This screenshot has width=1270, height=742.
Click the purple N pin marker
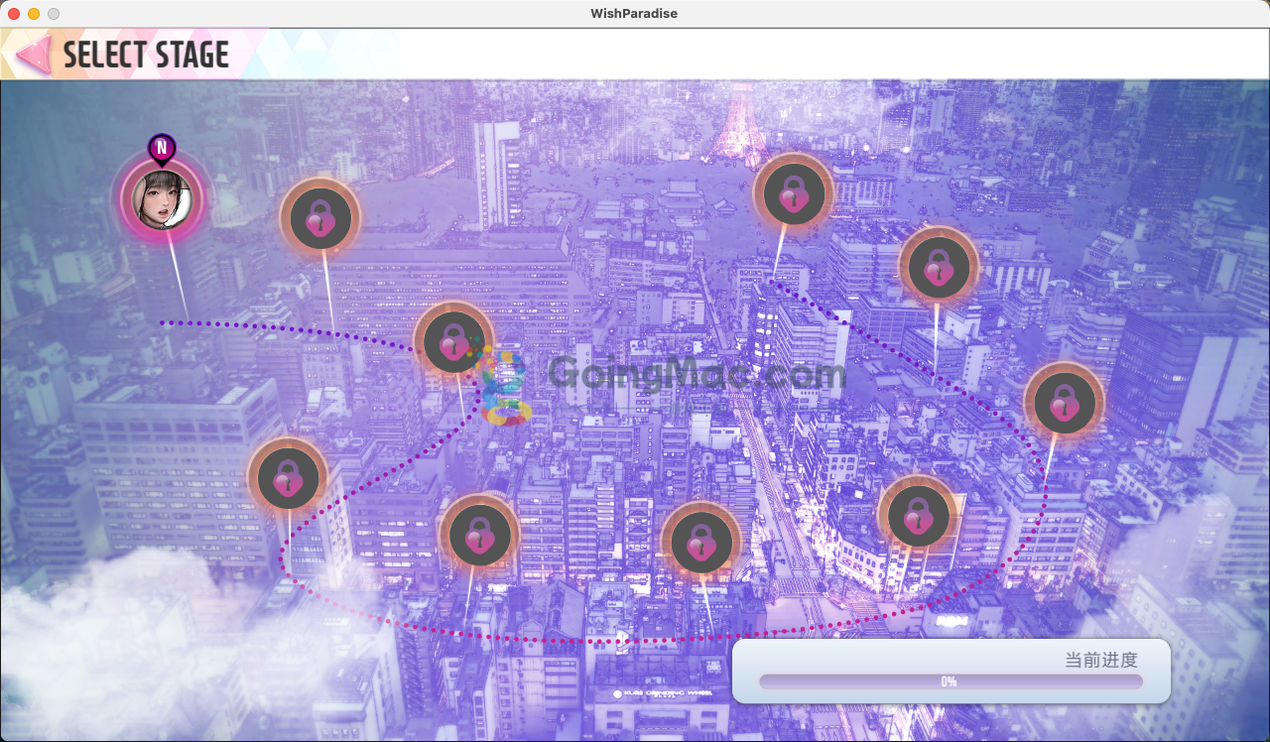(162, 149)
